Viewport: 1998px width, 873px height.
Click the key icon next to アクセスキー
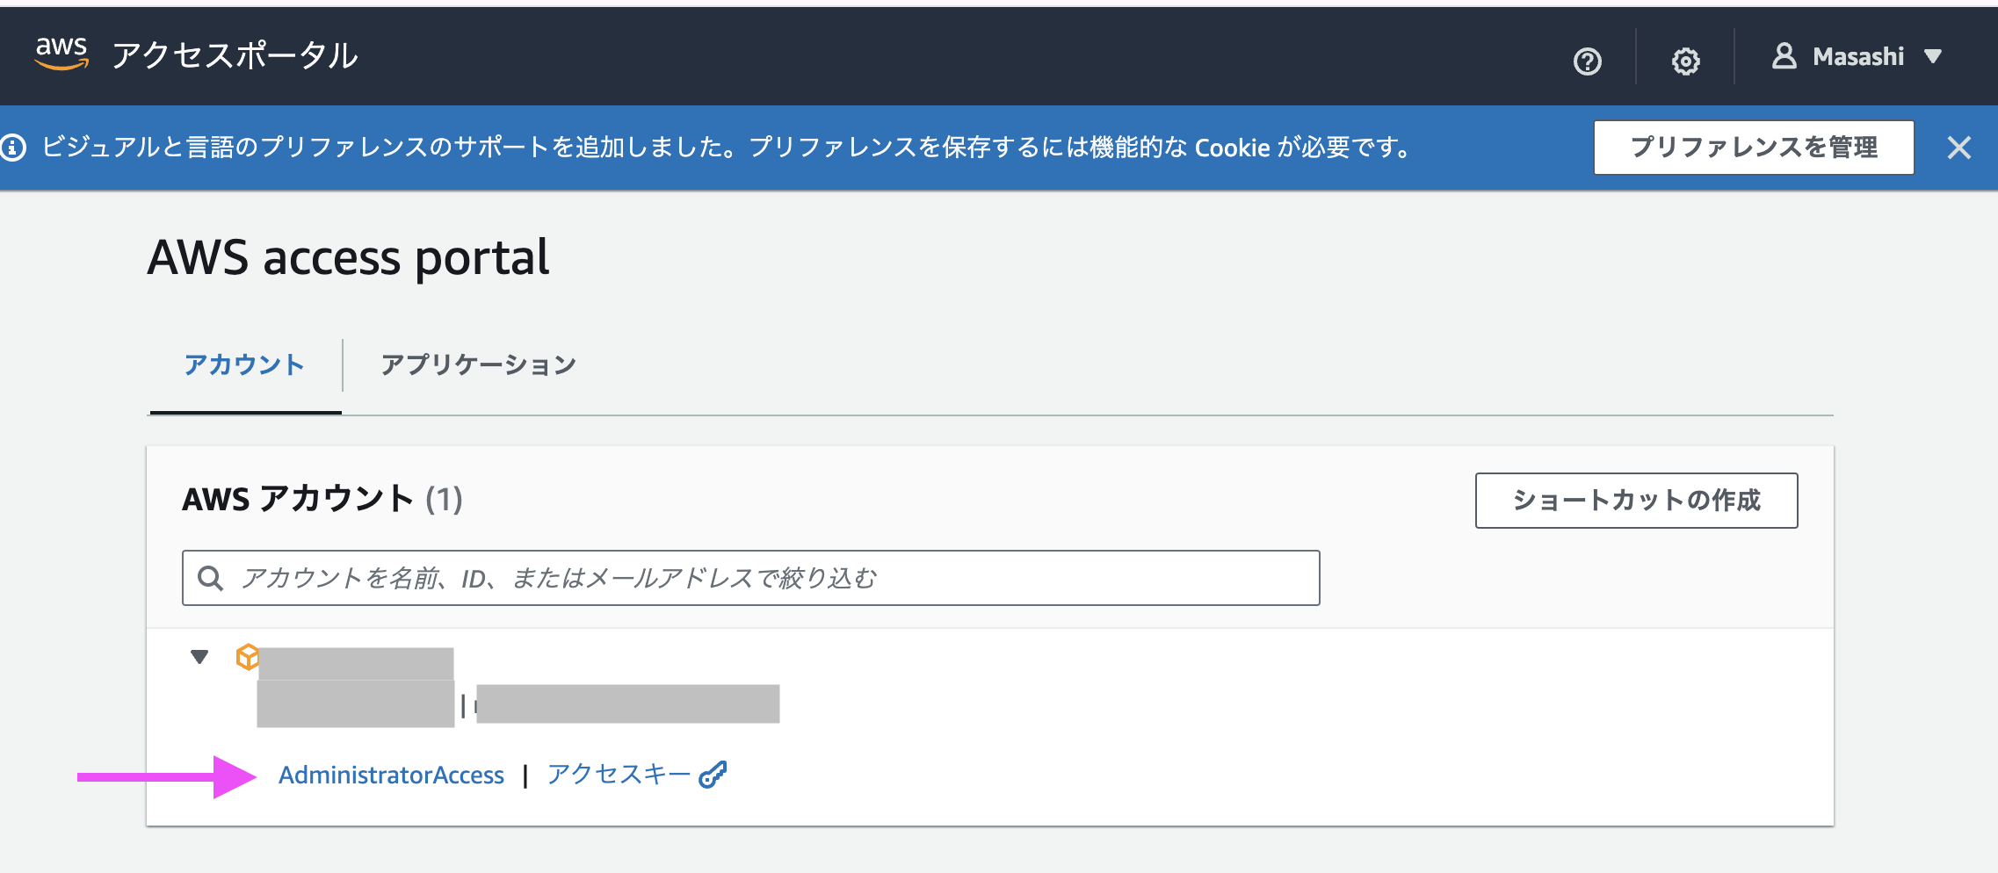point(713,775)
